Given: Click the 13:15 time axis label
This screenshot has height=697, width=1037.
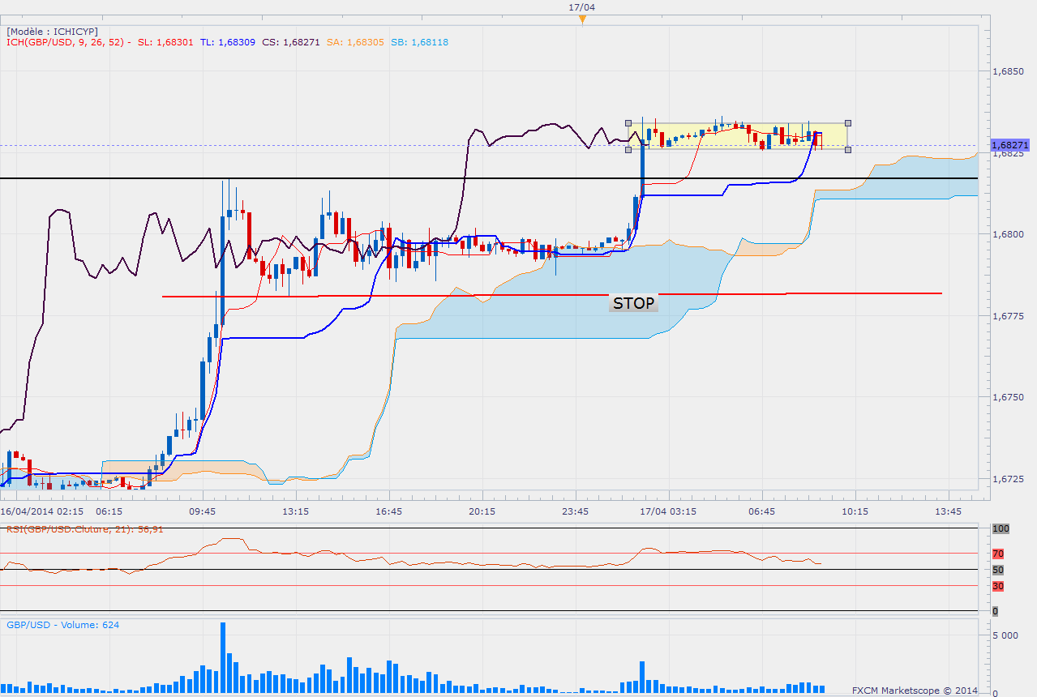Looking at the screenshot, I should tap(296, 511).
